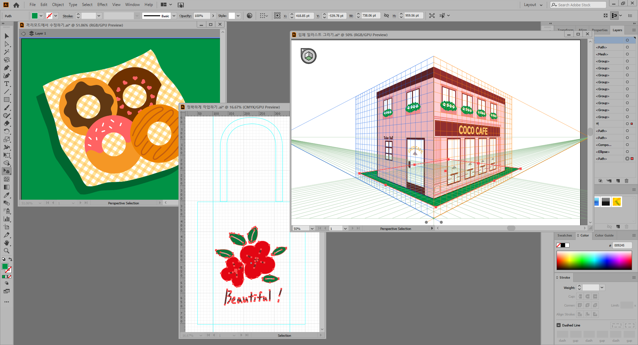
Task: Select the Curvature tool
Action: [7, 76]
